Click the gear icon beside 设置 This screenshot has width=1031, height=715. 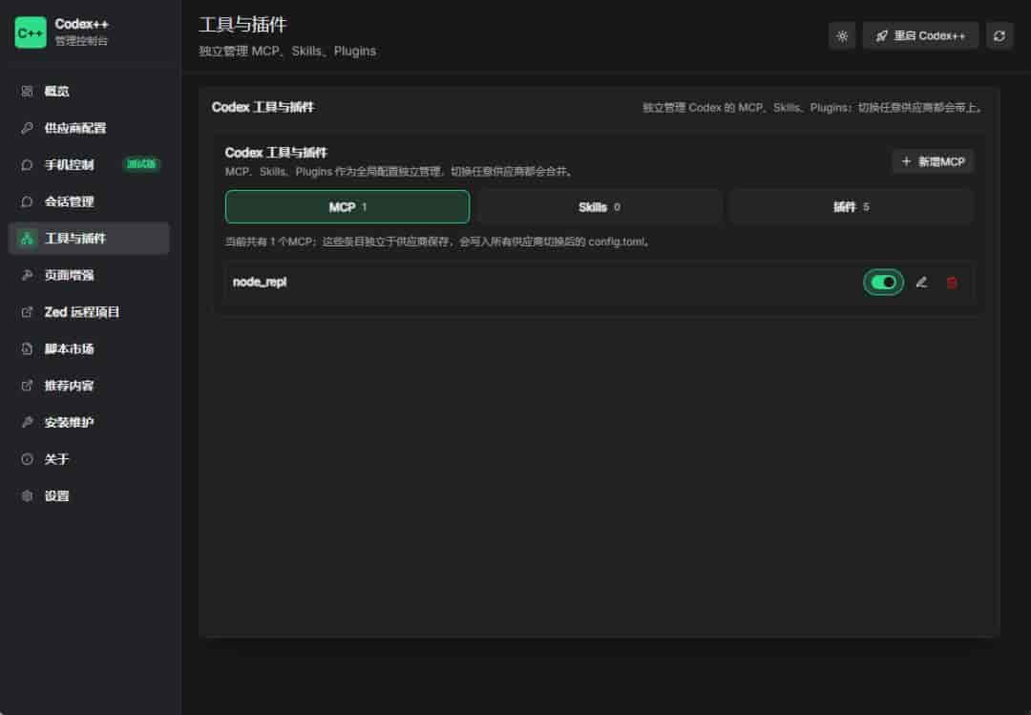click(x=27, y=496)
